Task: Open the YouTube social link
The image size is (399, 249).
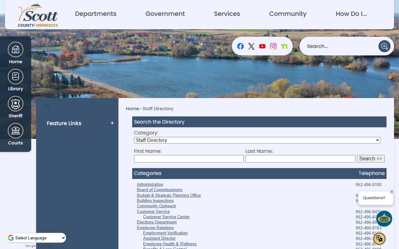Action: pos(262,46)
